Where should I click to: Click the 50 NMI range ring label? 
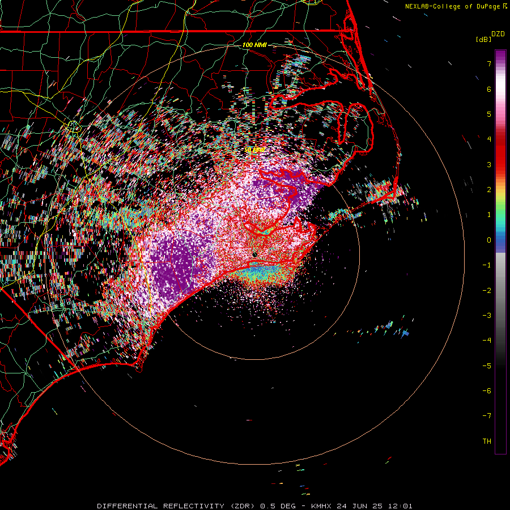point(254,150)
